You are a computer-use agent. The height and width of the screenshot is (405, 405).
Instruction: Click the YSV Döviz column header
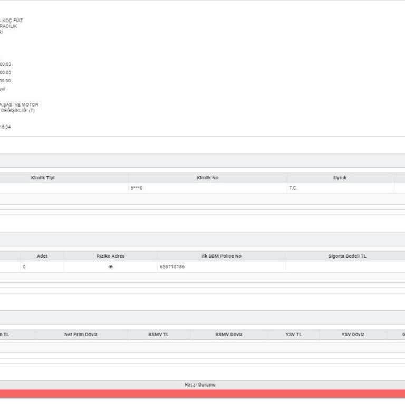353,334
